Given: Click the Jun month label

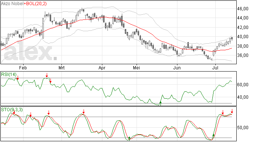Looking at the screenshot, I should [177, 68].
